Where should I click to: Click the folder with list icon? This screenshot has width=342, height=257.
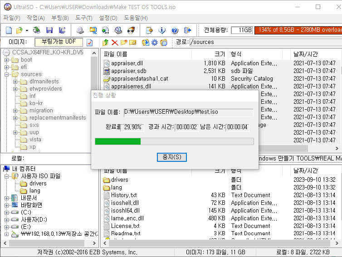164,42
